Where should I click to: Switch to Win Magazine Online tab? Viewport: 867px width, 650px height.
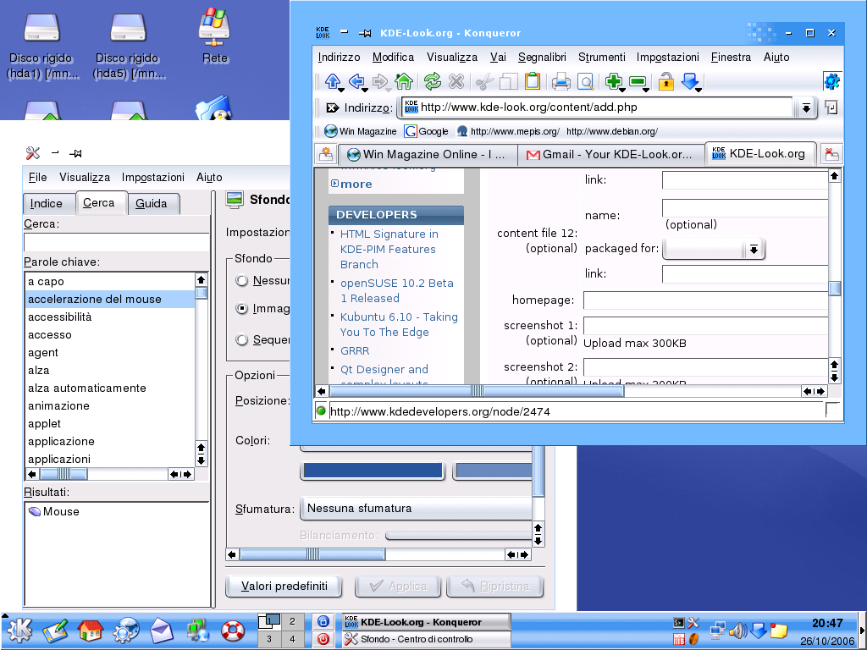(428, 155)
